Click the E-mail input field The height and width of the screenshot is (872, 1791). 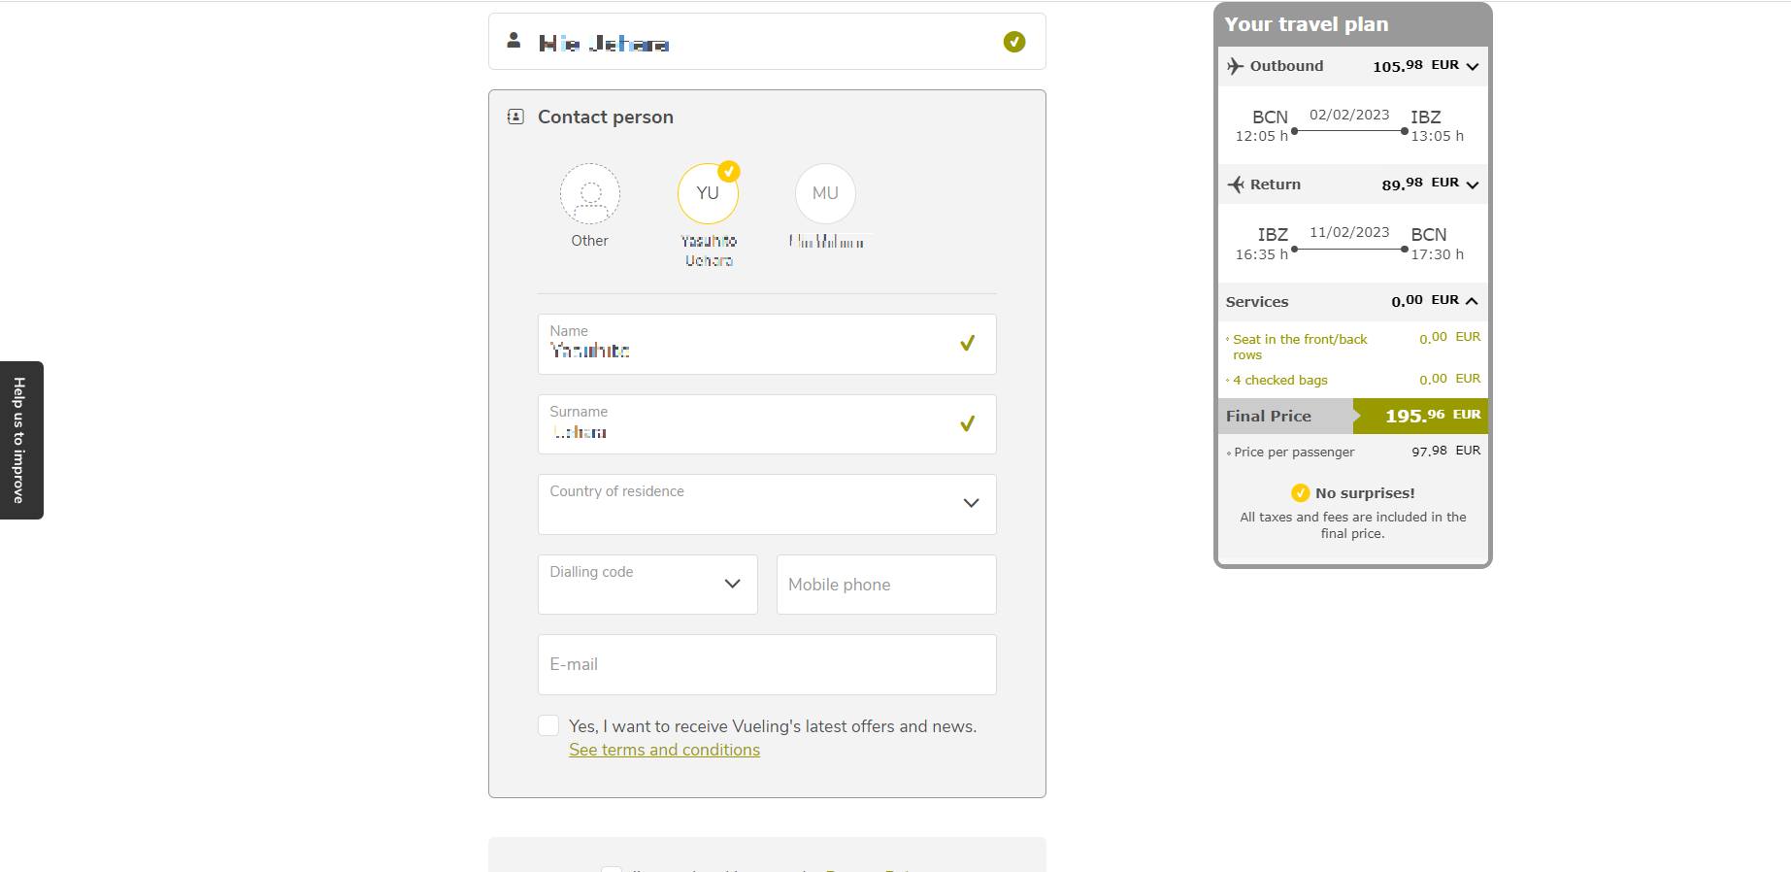[766, 665]
